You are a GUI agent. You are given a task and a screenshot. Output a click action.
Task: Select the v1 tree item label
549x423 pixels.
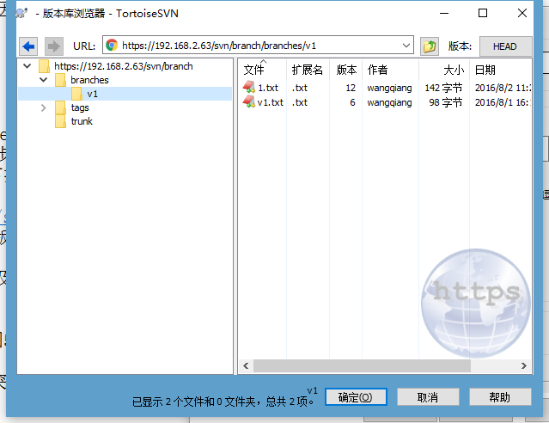pos(93,94)
